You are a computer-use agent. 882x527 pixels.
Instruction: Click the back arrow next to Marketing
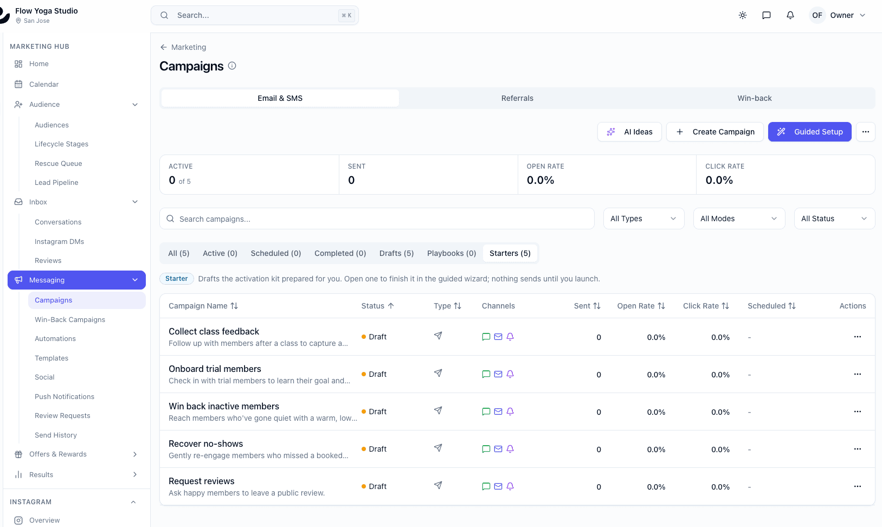163,47
